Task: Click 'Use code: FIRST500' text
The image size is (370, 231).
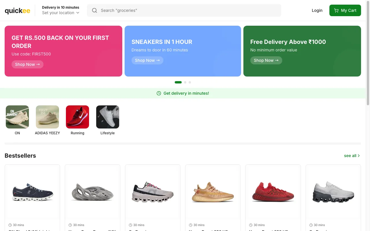Action: [31, 54]
